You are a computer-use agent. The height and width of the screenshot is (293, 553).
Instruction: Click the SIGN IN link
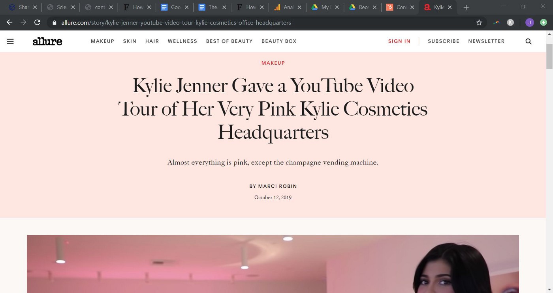(399, 41)
